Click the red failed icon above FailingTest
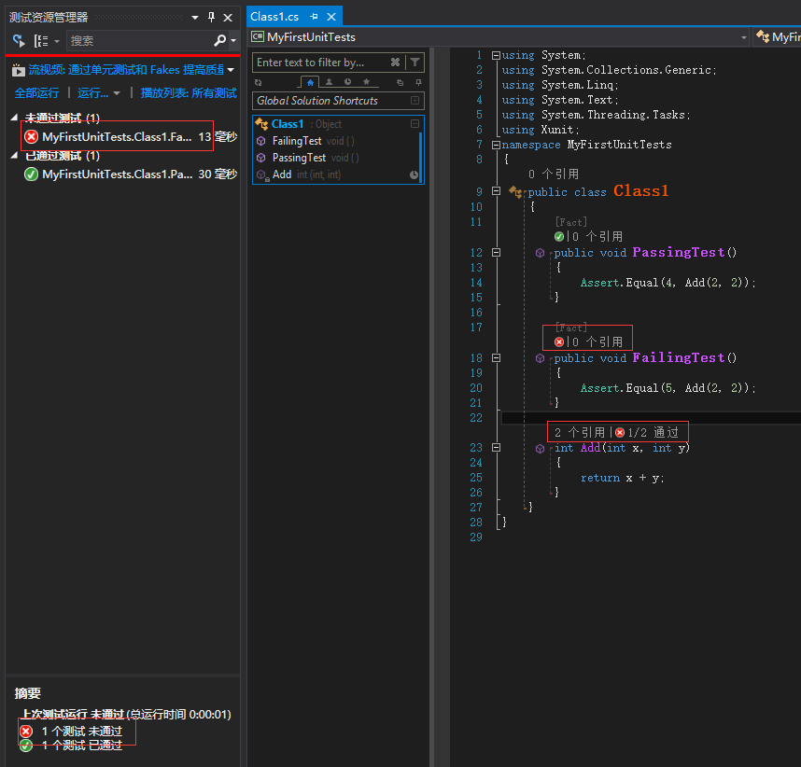Screen dimensions: 801x767 pos(559,342)
